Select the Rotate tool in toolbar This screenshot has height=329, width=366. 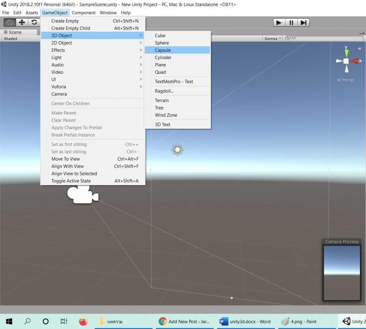coord(34,23)
